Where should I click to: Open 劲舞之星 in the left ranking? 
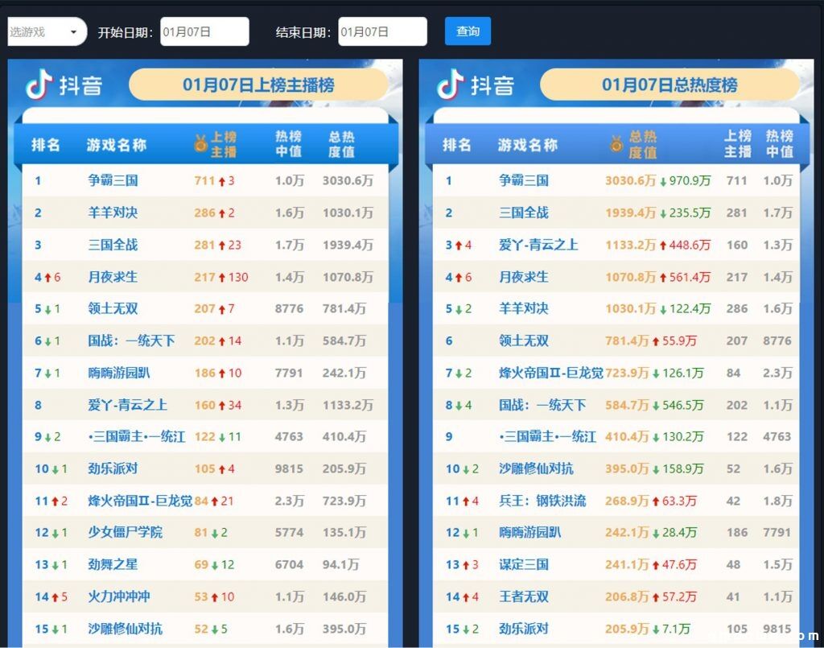113,564
